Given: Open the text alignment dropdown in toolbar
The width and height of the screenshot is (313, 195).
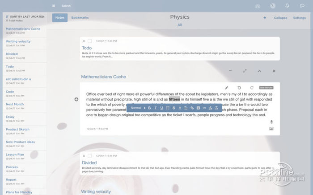Looking at the screenshot, I should (x=186, y=108).
